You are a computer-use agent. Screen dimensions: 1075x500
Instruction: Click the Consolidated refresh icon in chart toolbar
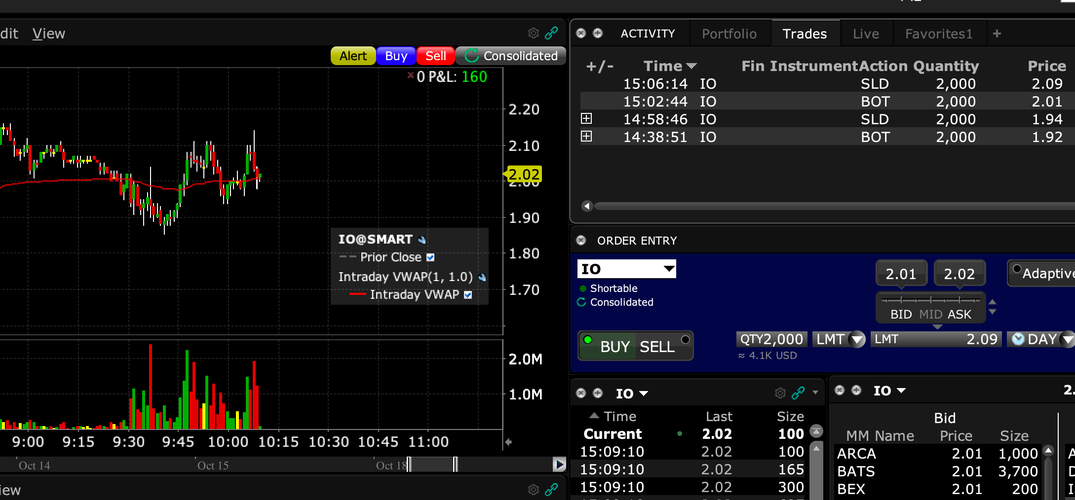[472, 56]
